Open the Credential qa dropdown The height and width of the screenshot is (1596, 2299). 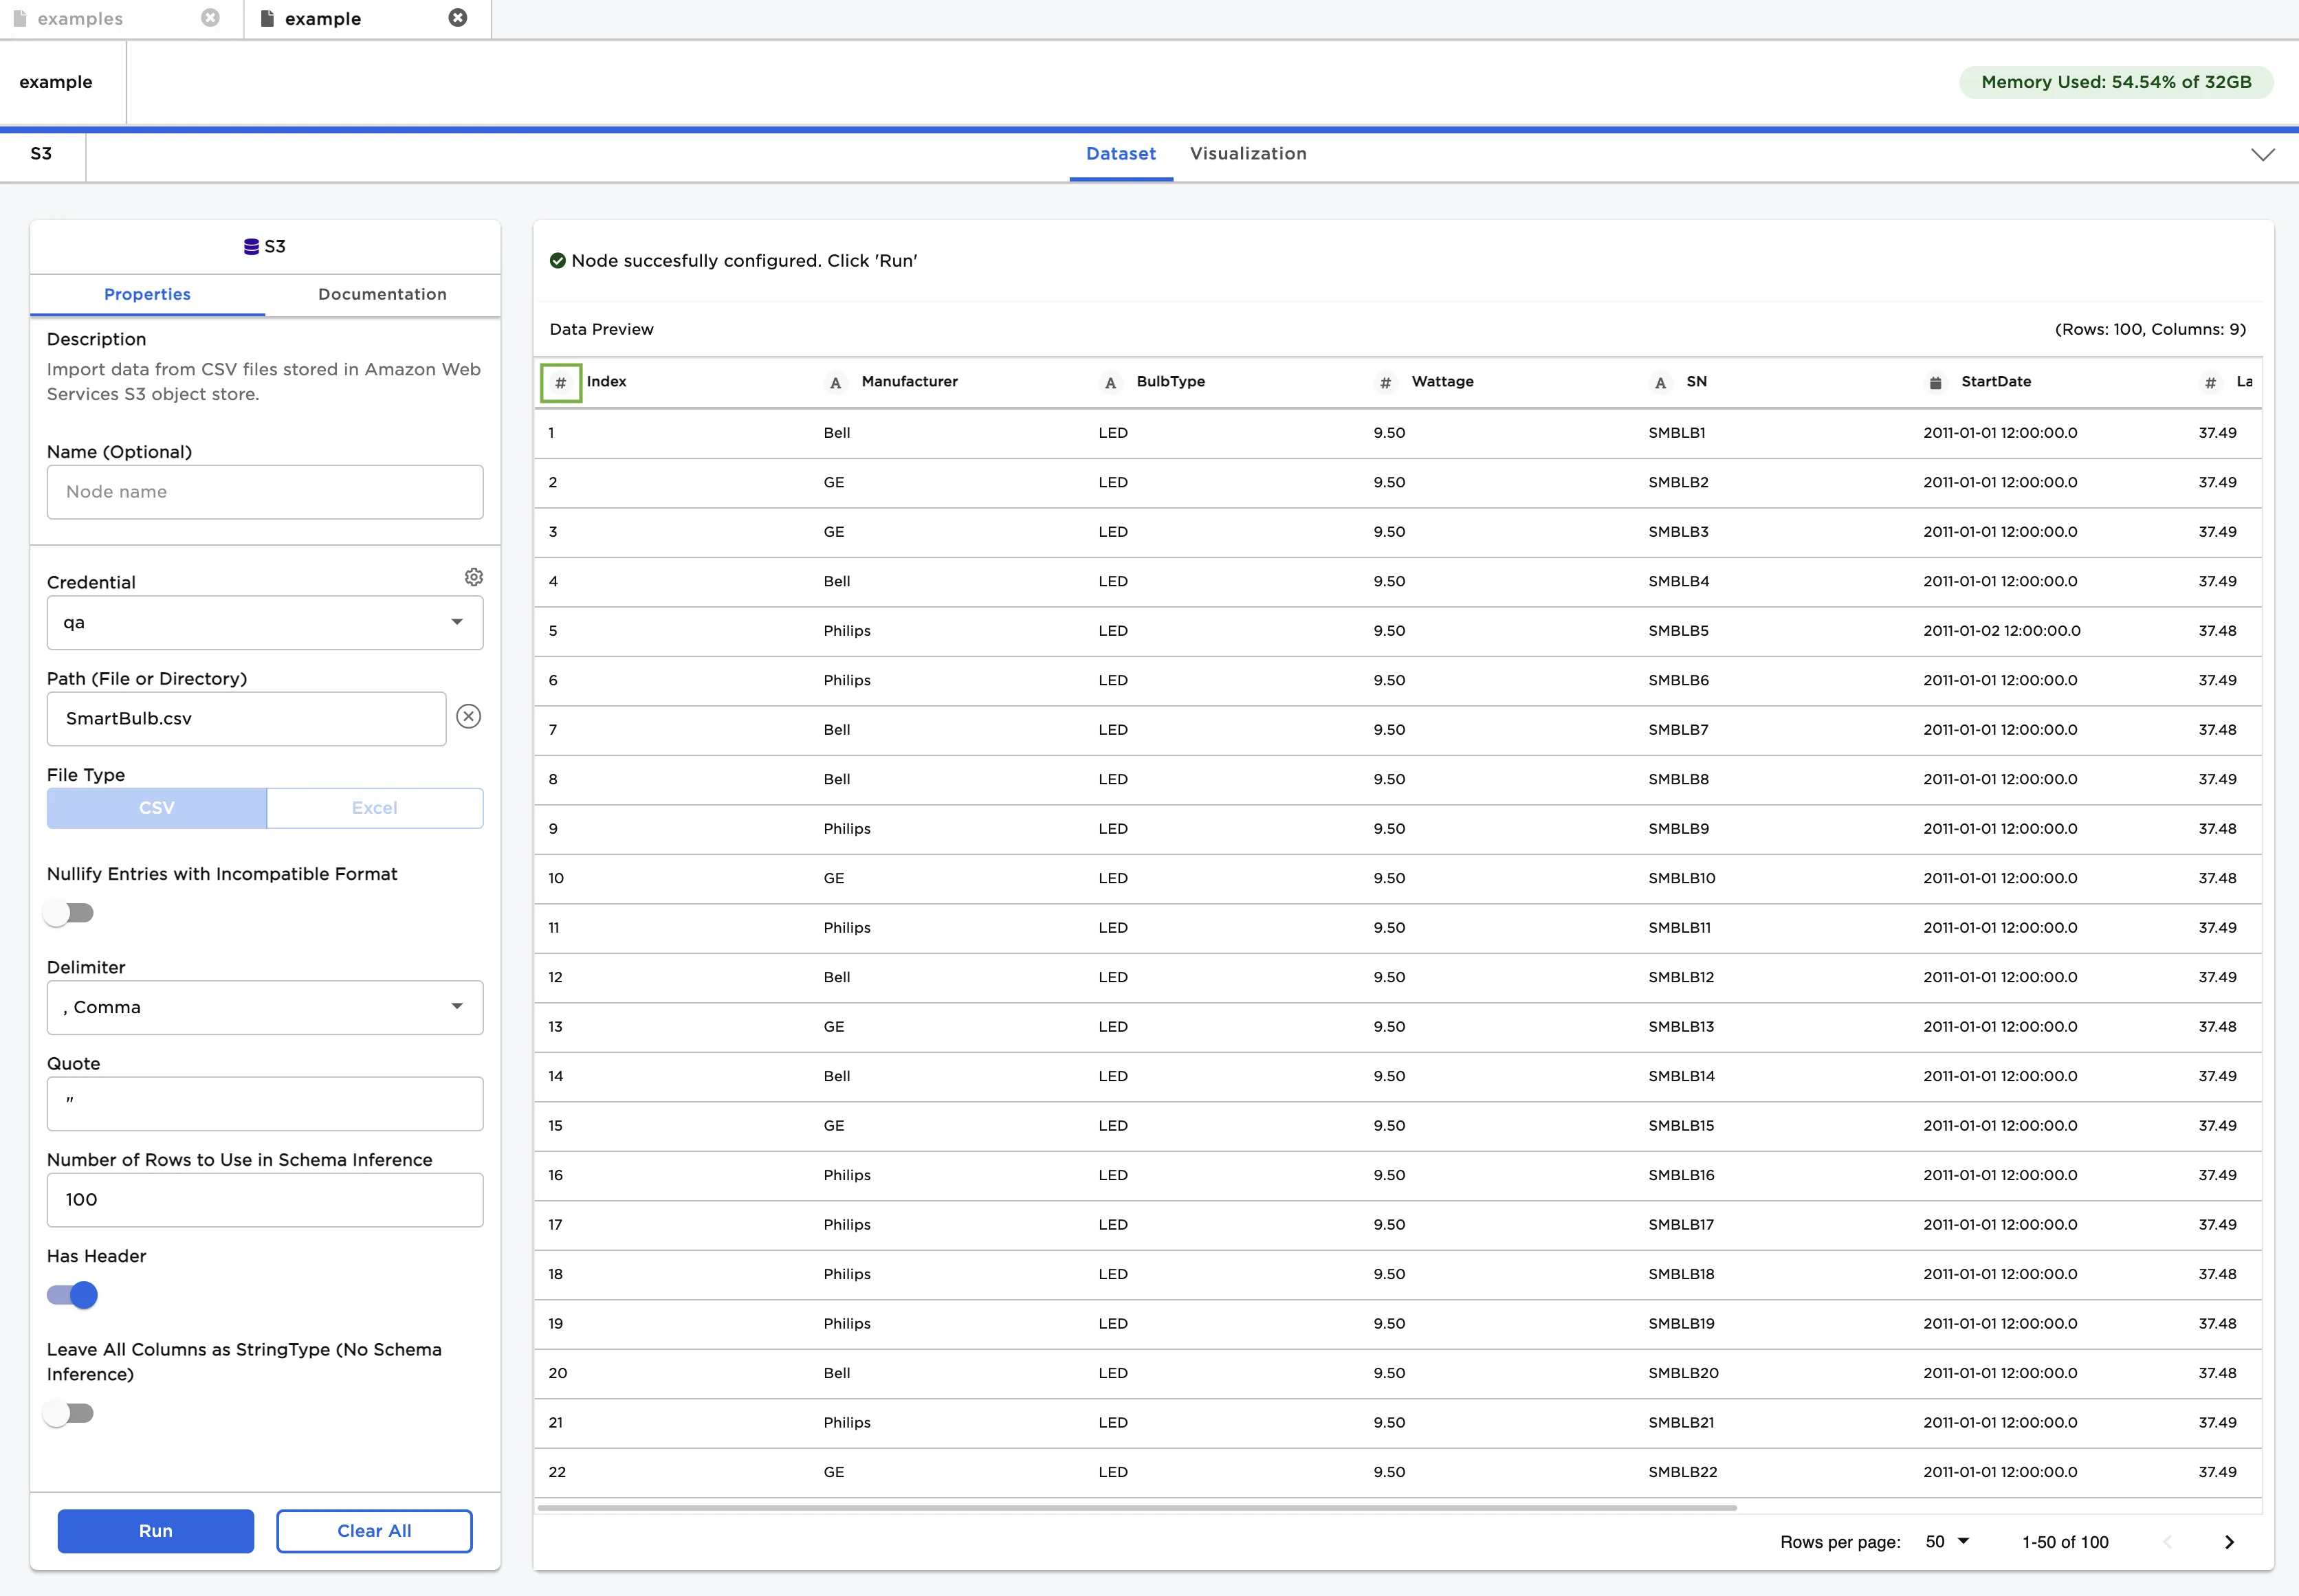click(x=265, y=622)
